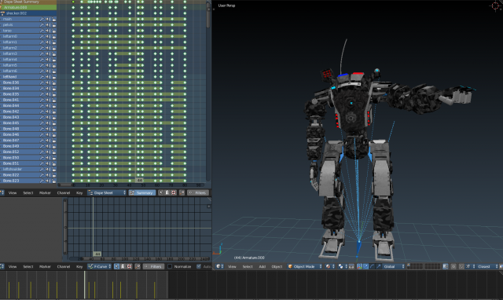Toggle only-errors lifebuoy icon in Dope Sheet header
Image resolution: width=503 pixels, height=300 pixels.
174,192
